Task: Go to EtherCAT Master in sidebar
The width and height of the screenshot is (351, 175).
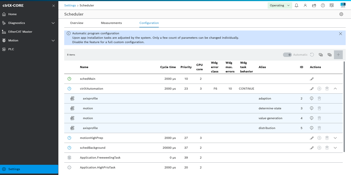Action: (20, 32)
